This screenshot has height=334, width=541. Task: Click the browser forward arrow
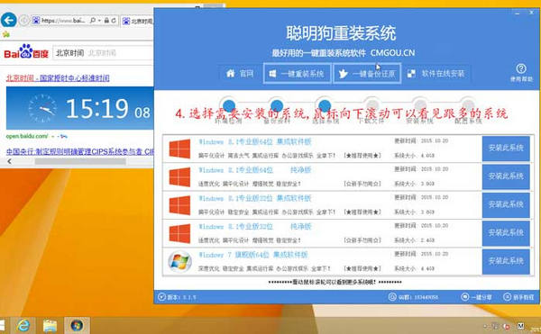pyautogui.click(x=23, y=21)
